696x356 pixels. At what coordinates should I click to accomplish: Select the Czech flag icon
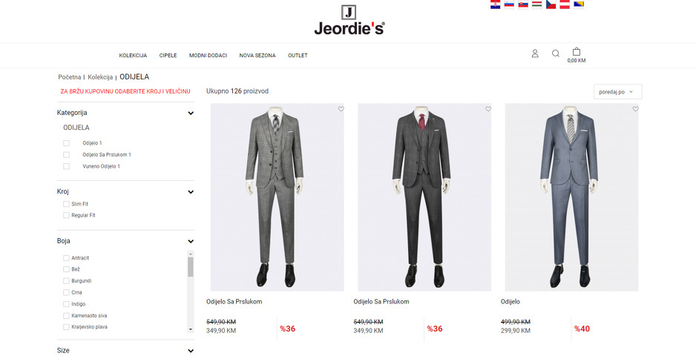[x=551, y=4]
